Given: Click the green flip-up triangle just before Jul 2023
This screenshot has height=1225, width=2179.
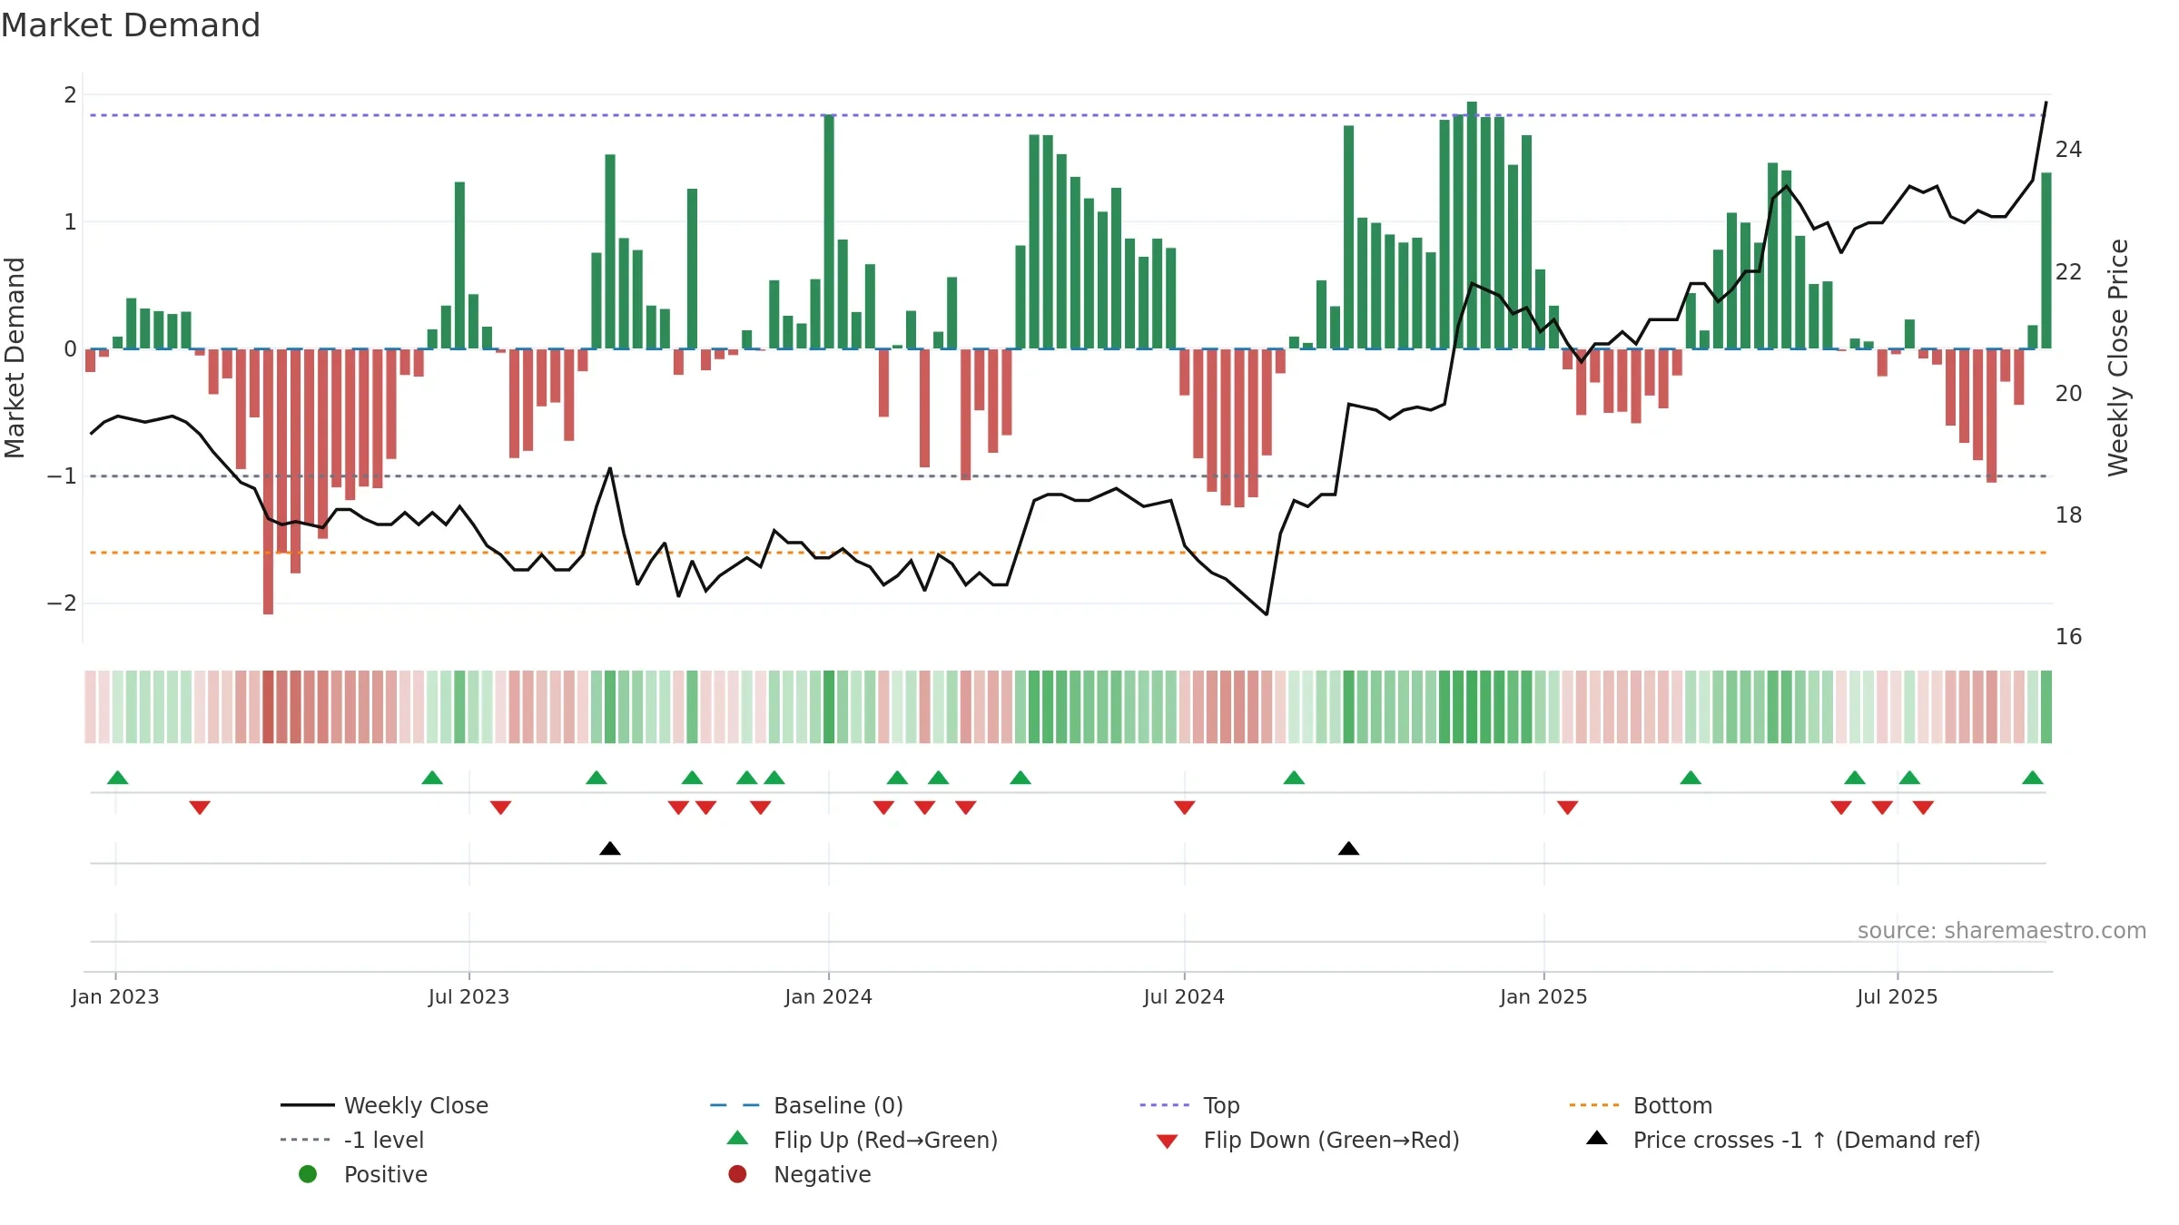Looking at the screenshot, I should coord(432,777).
